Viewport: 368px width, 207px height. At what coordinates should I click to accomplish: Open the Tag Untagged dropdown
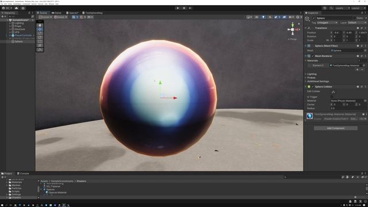click(x=327, y=22)
